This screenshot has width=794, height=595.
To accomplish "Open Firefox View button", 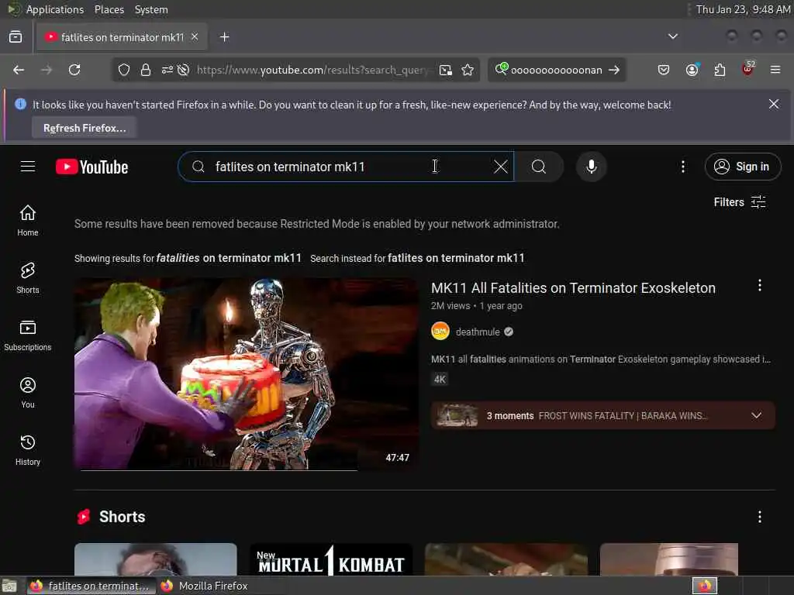I will pyautogui.click(x=16, y=37).
